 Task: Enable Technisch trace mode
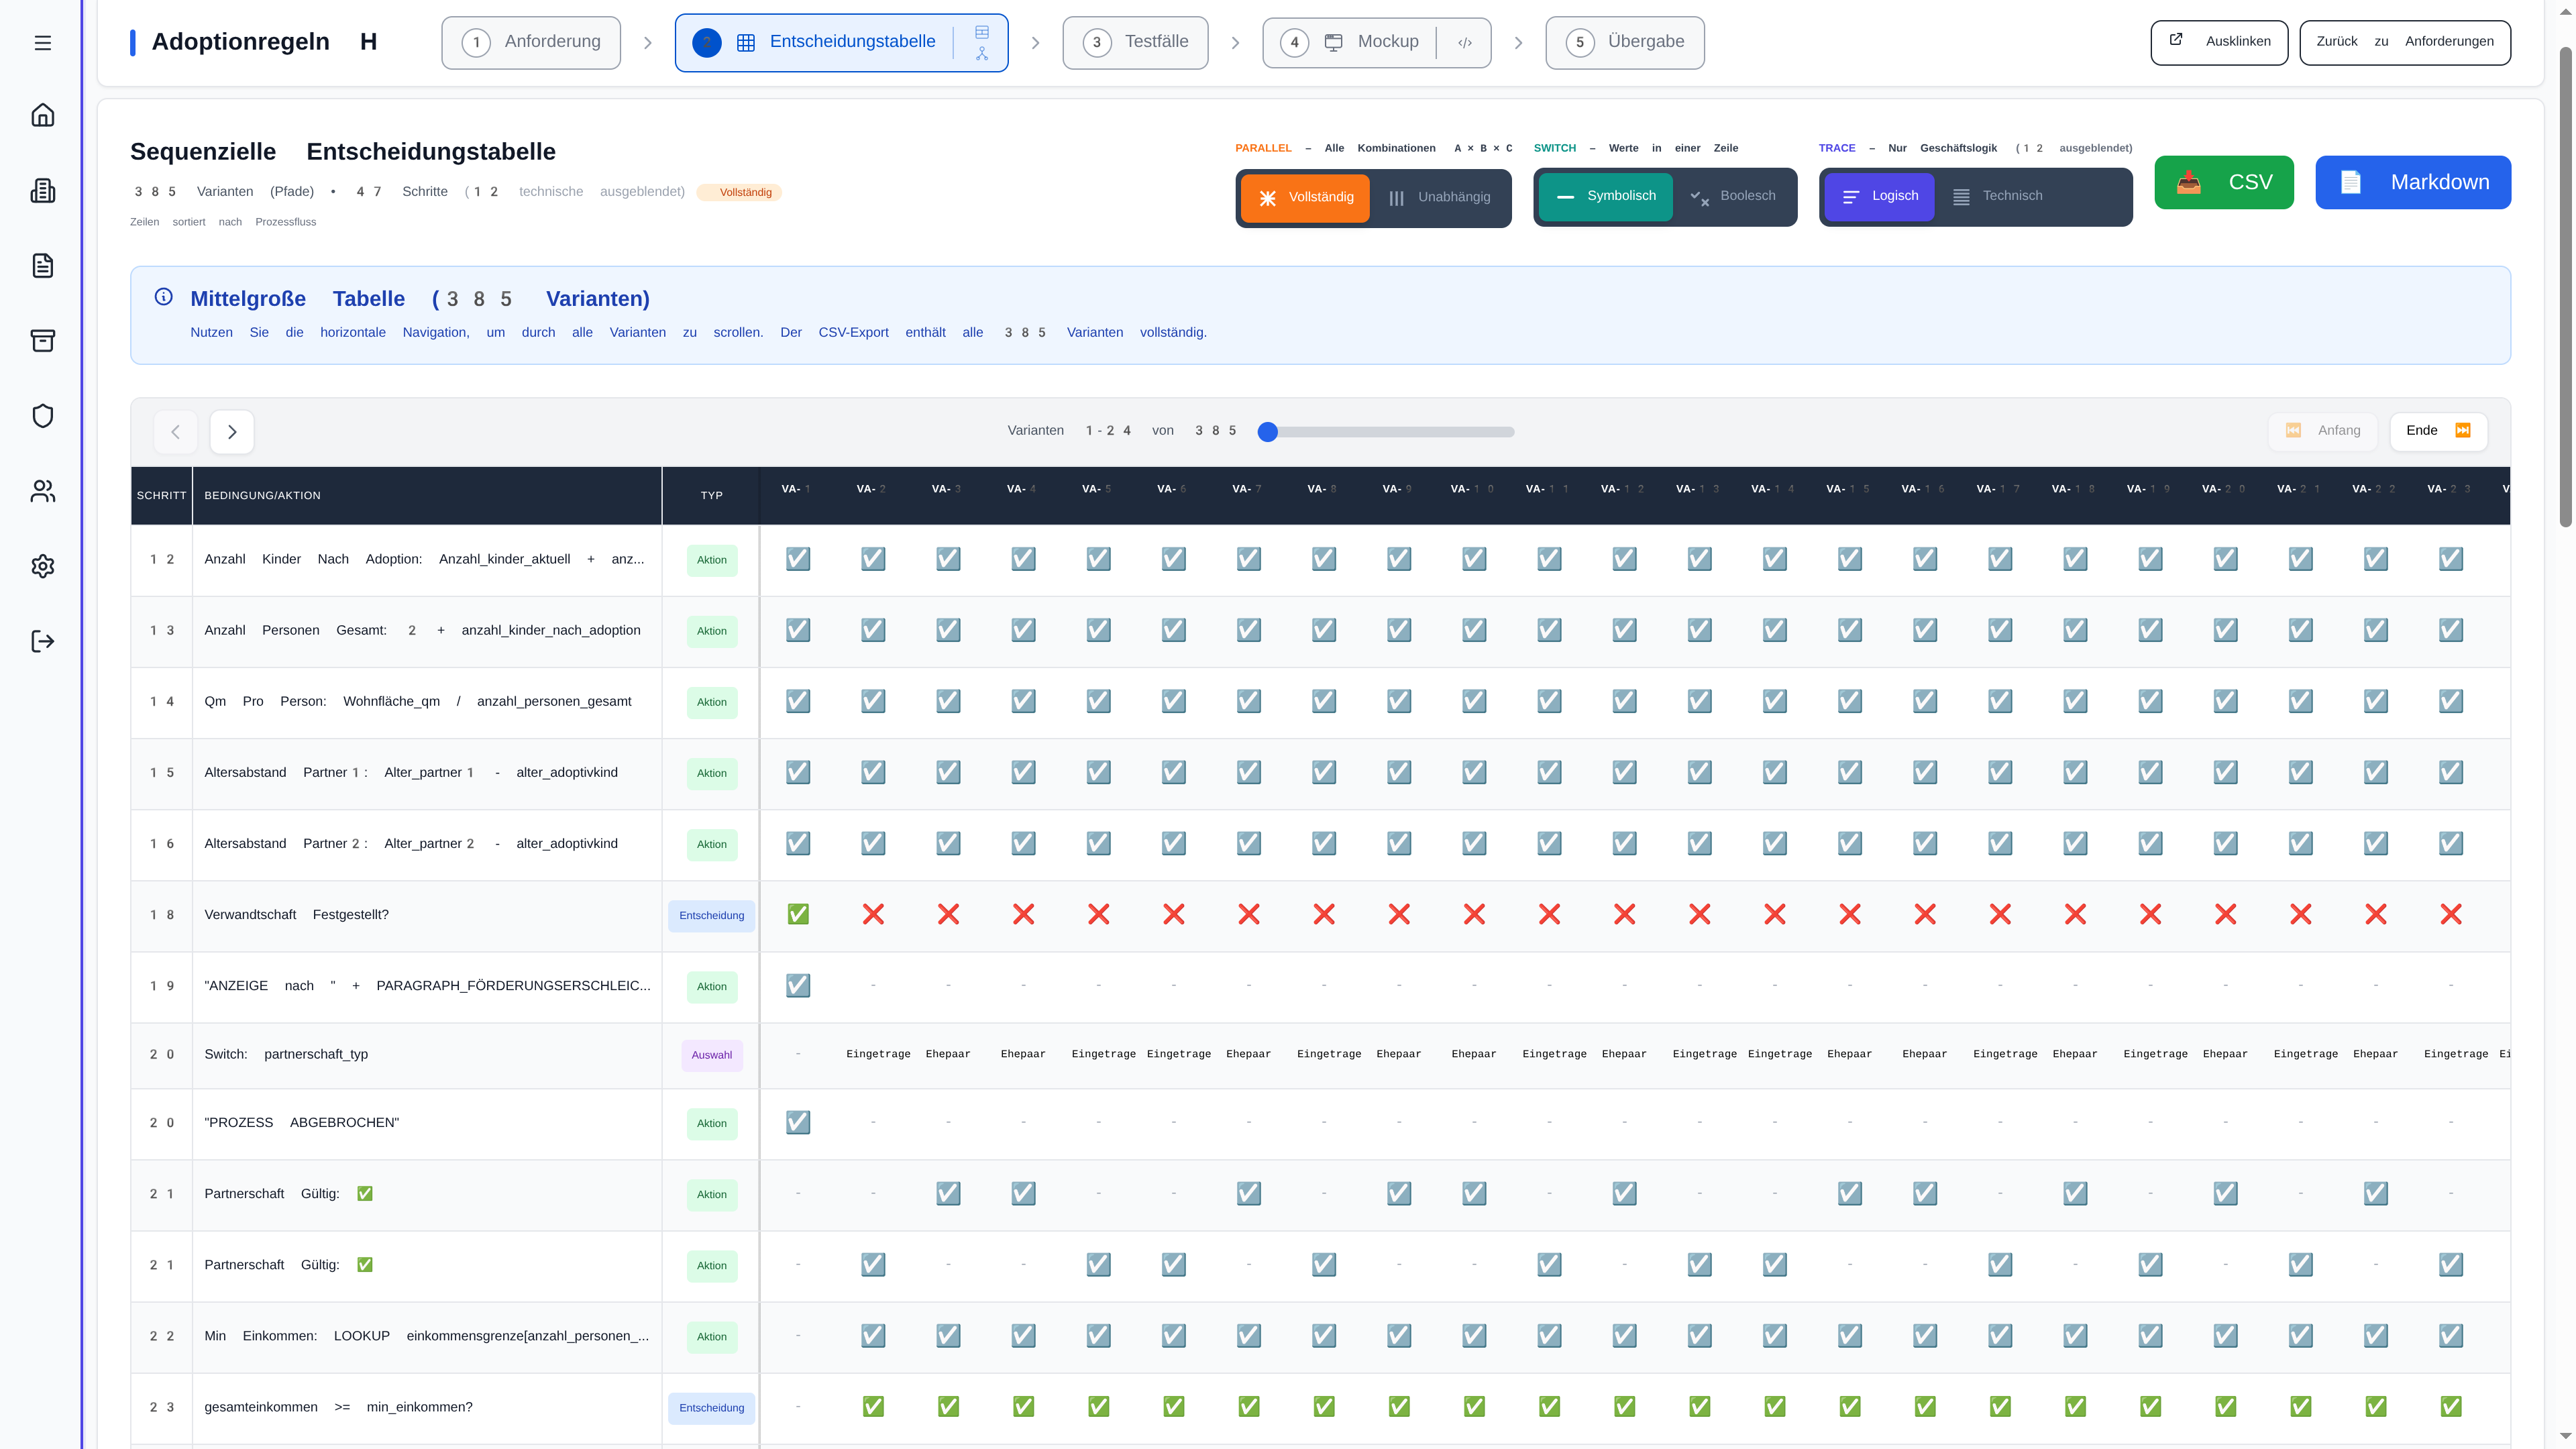click(x=1997, y=196)
